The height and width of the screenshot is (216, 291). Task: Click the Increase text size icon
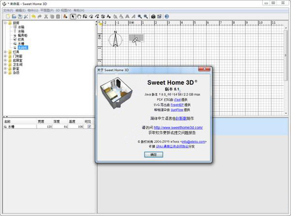coord(115,16)
